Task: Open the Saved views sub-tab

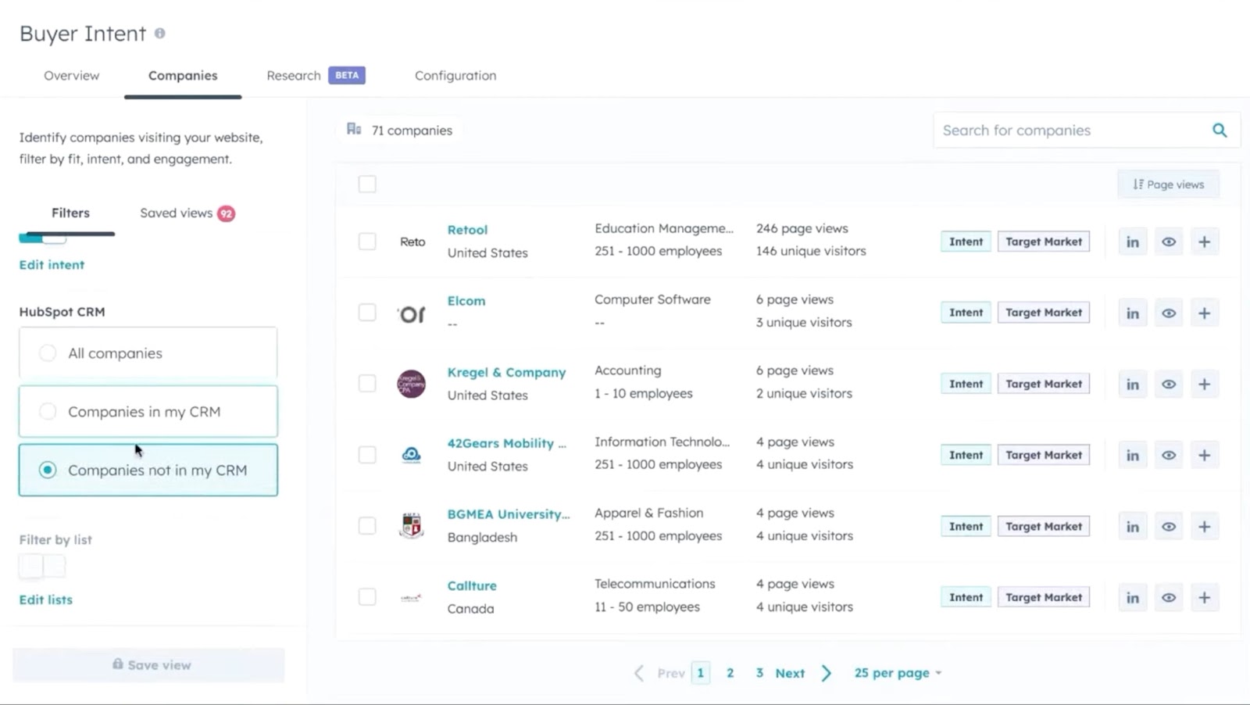Action: point(187,213)
